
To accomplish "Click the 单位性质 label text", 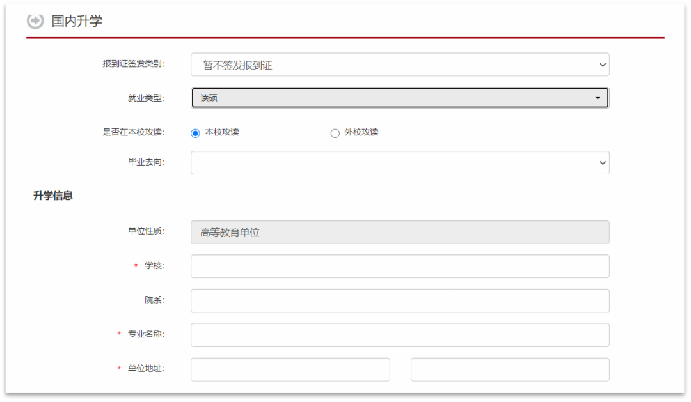I will [146, 231].
